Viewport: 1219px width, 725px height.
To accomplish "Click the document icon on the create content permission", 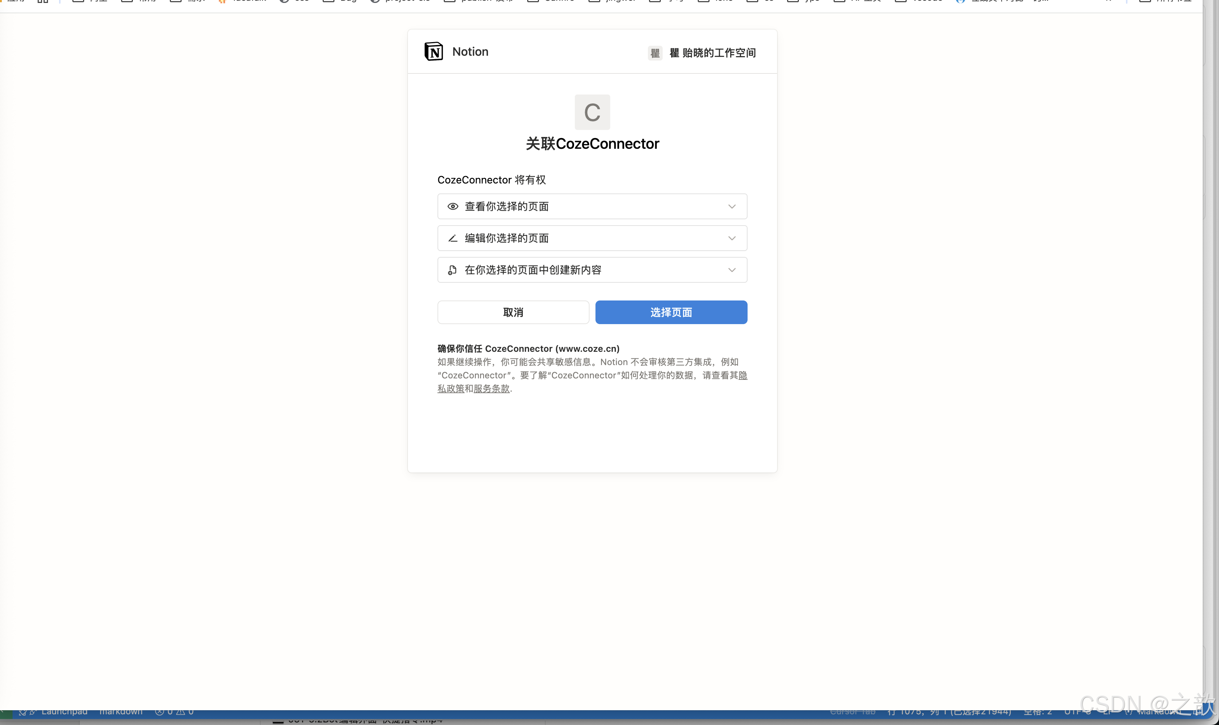I will (453, 270).
